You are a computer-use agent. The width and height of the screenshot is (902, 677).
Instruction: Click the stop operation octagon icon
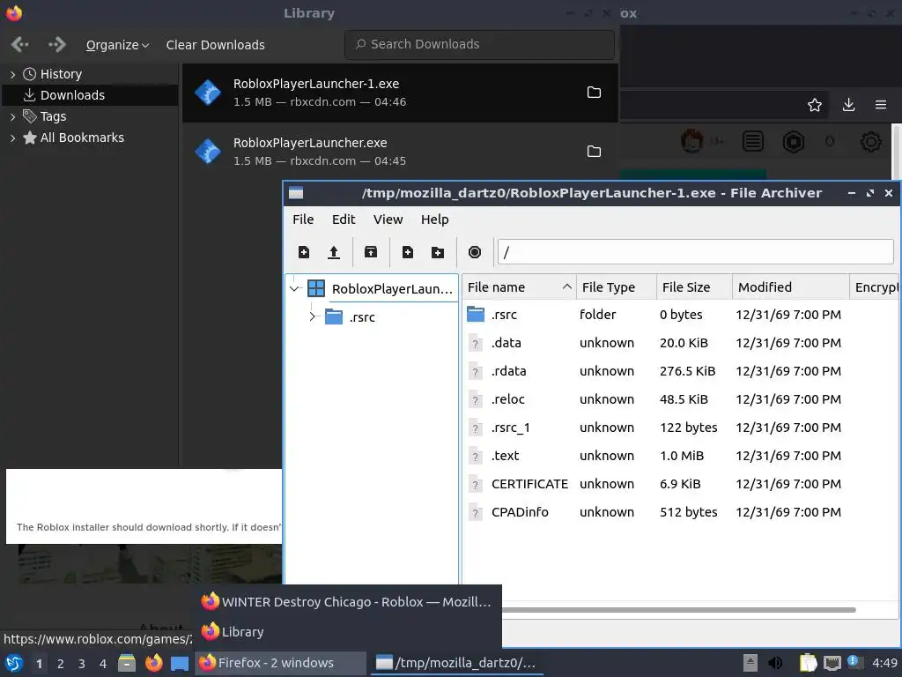[x=475, y=252]
